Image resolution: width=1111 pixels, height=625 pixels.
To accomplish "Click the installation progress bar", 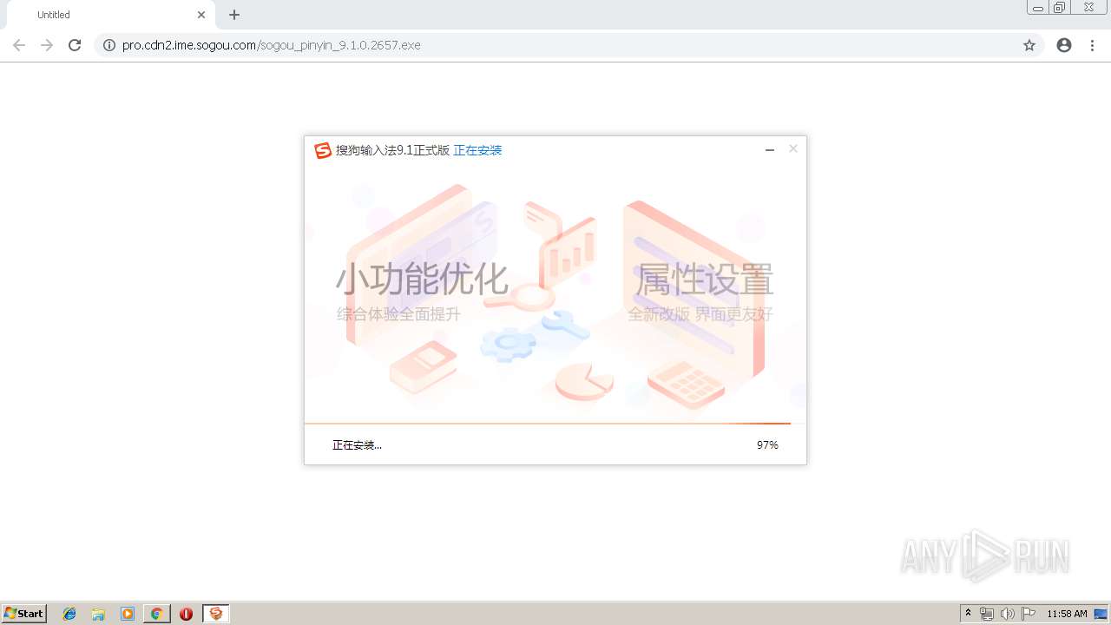I will [x=555, y=424].
